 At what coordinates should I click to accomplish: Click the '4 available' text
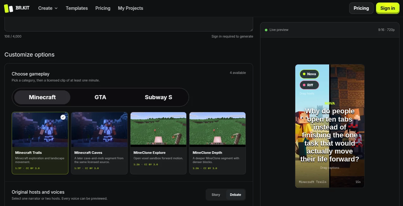pyautogui.click(x=238, y=73)
